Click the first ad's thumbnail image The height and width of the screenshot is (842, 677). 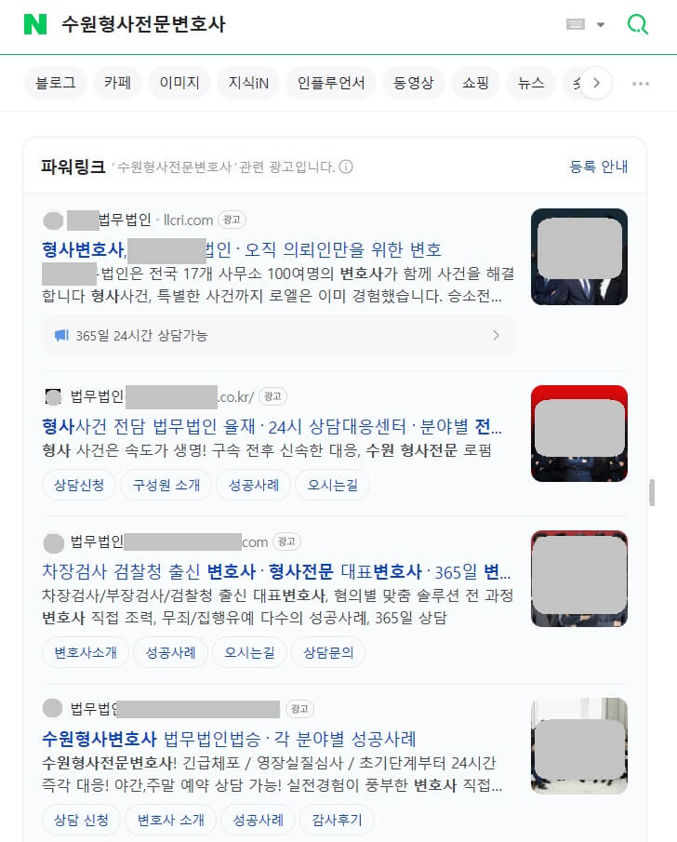578,257
